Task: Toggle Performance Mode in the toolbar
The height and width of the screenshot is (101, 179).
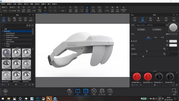Action: [23, 9]
